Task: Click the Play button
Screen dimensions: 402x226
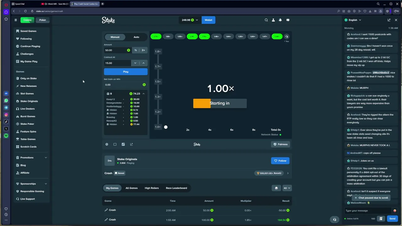Action: pos(126,72)
